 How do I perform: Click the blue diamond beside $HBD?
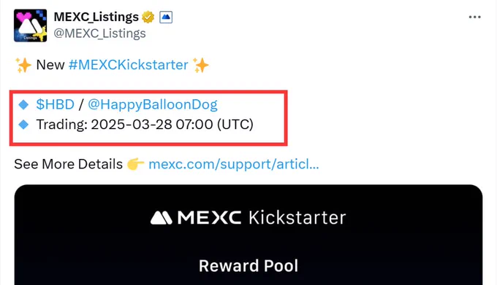click(23, 104)
